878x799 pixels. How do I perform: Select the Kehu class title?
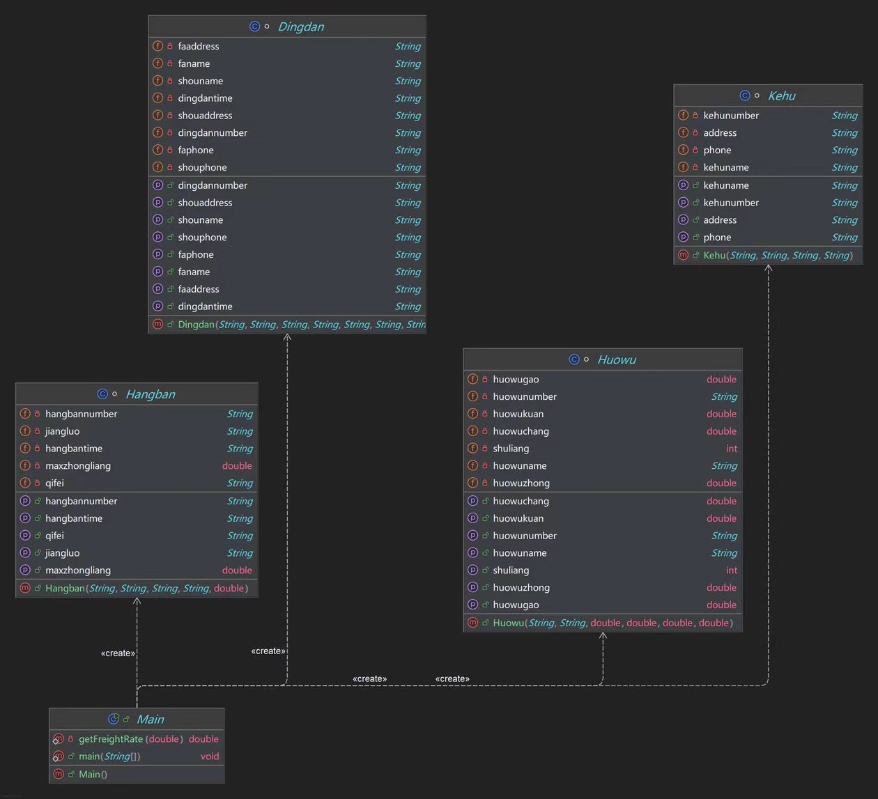[x=781, y=95]
